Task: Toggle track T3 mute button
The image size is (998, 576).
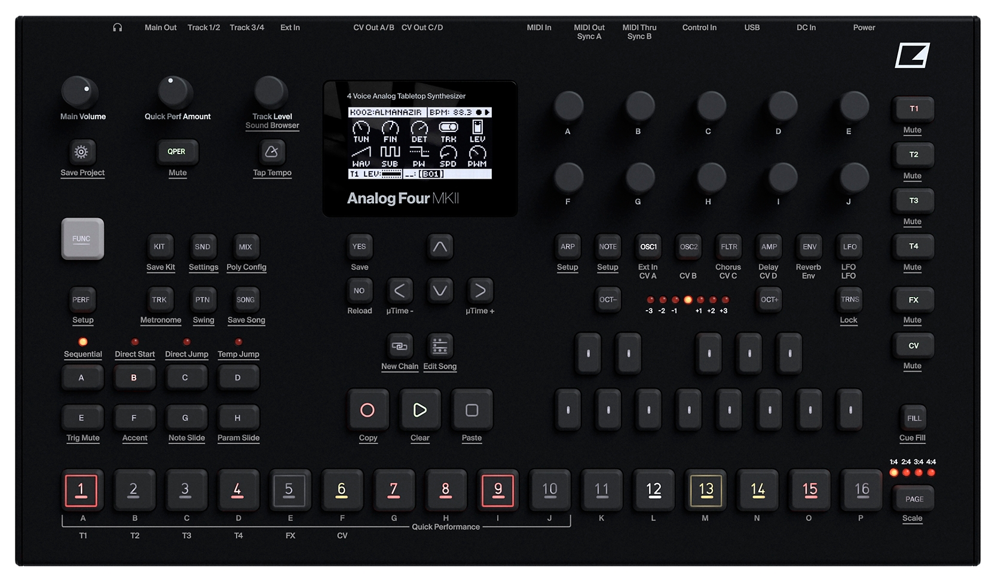Action: tap(913, 201)
